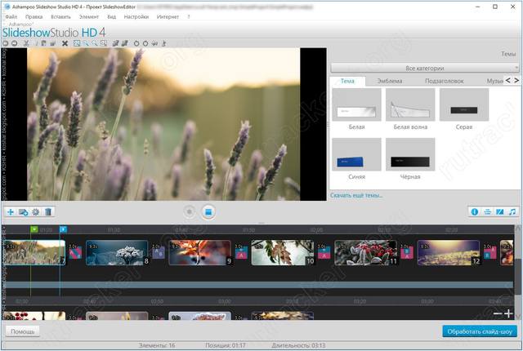Open the Файл menu
This screenshot has width=523, height=351.
pyautogui.click(x=11, y=16)
